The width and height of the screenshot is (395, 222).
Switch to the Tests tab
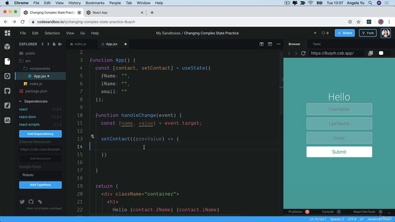[x=317, y=44]
